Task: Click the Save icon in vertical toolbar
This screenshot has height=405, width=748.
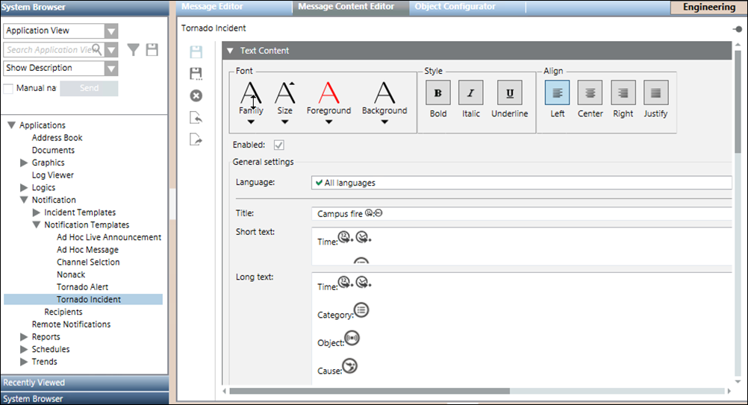Action: tap(196, 52)
